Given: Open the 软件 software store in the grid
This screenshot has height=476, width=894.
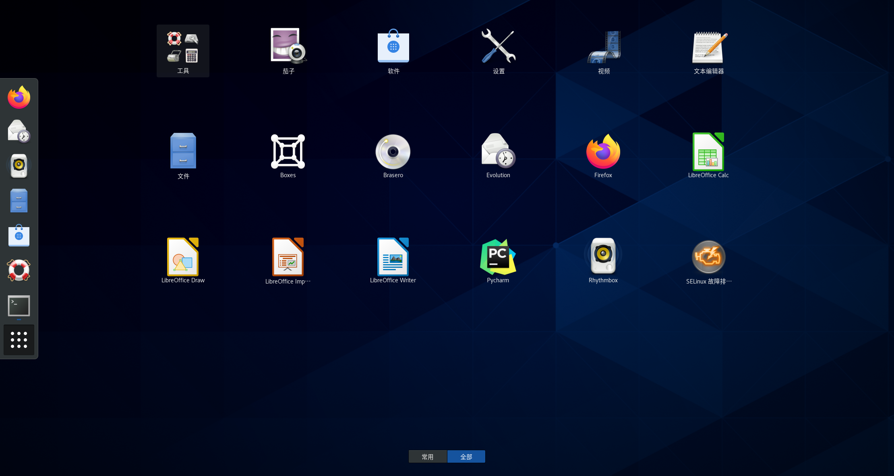Looking at the screenshot, I should [x=393, y=51].
